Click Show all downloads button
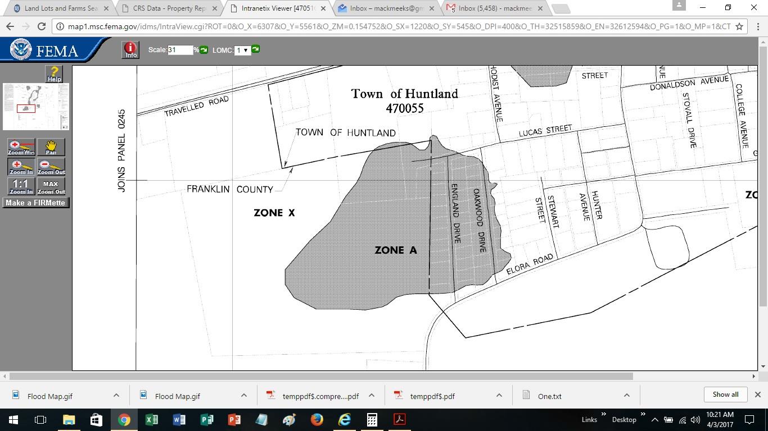 725,395
